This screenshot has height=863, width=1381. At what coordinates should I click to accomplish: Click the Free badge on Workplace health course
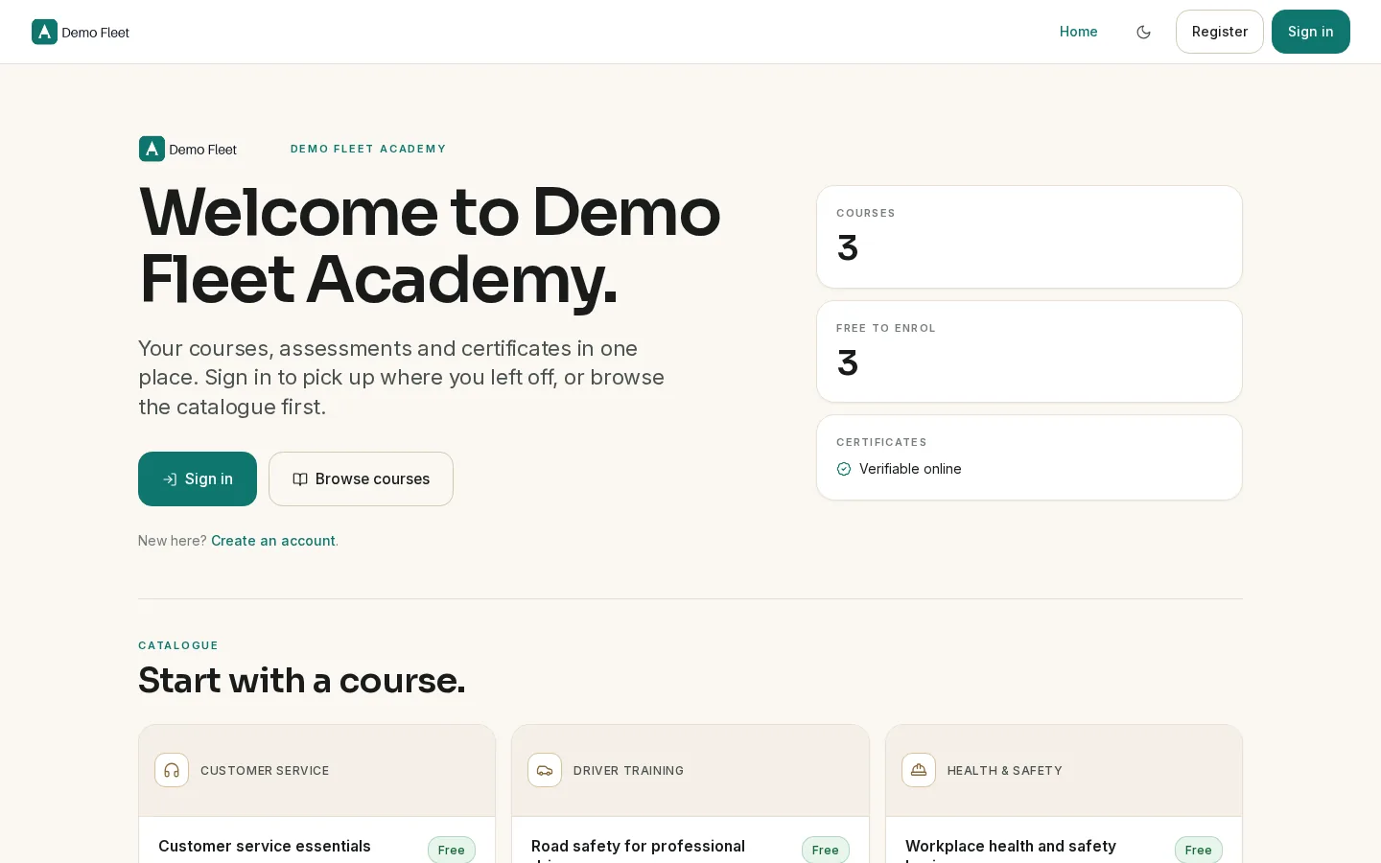coord(1199,850)
